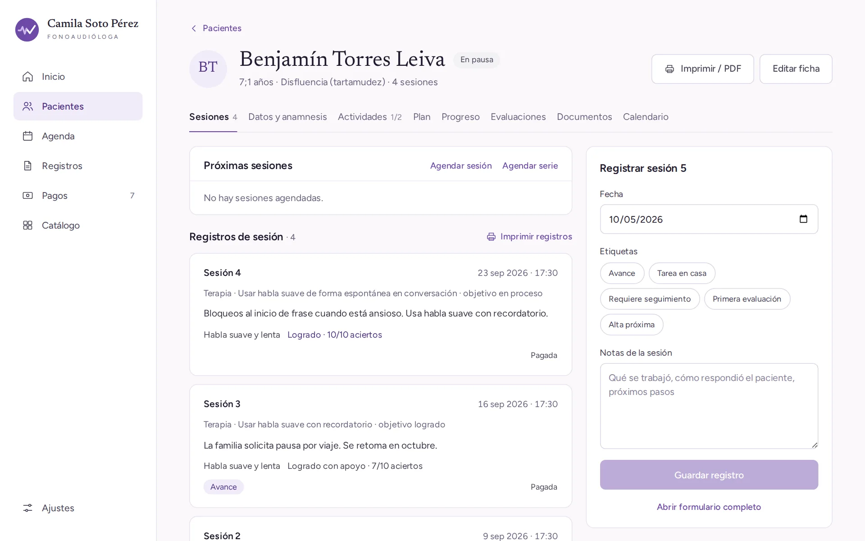Screen dimensions: 865x541
Task: Click the printer icon in Imprimir / PDF
Action: pyautogui.click(x=669, y=69)
